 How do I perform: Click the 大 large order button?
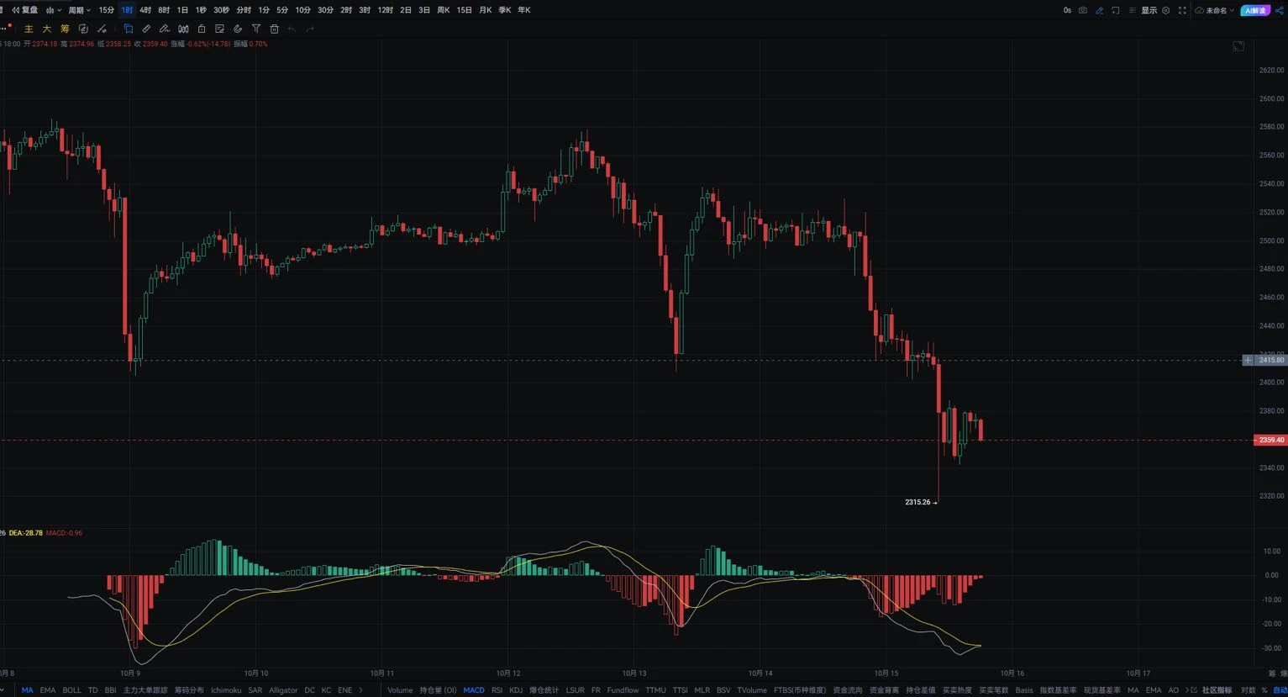[x=47, y=29]
